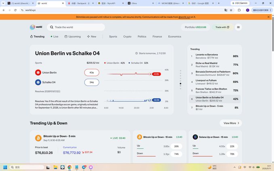Image resolution: width=274 pixels, height=171 pixels.
Task: Open Frances Tiafoe vs Ben Shelton row
Action: 215,90
